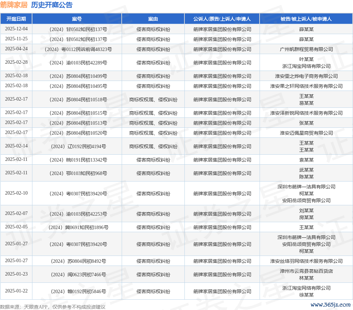Click defendant 广州帆群程贸易有限公司
The height and width of the screenshot is (310, 353).
[x=306, y=49]
